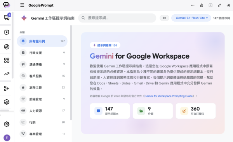This screenshot has width=233, height=142.
Task: Click the 分類 sidebar section label
Action: tap(22, 32)
